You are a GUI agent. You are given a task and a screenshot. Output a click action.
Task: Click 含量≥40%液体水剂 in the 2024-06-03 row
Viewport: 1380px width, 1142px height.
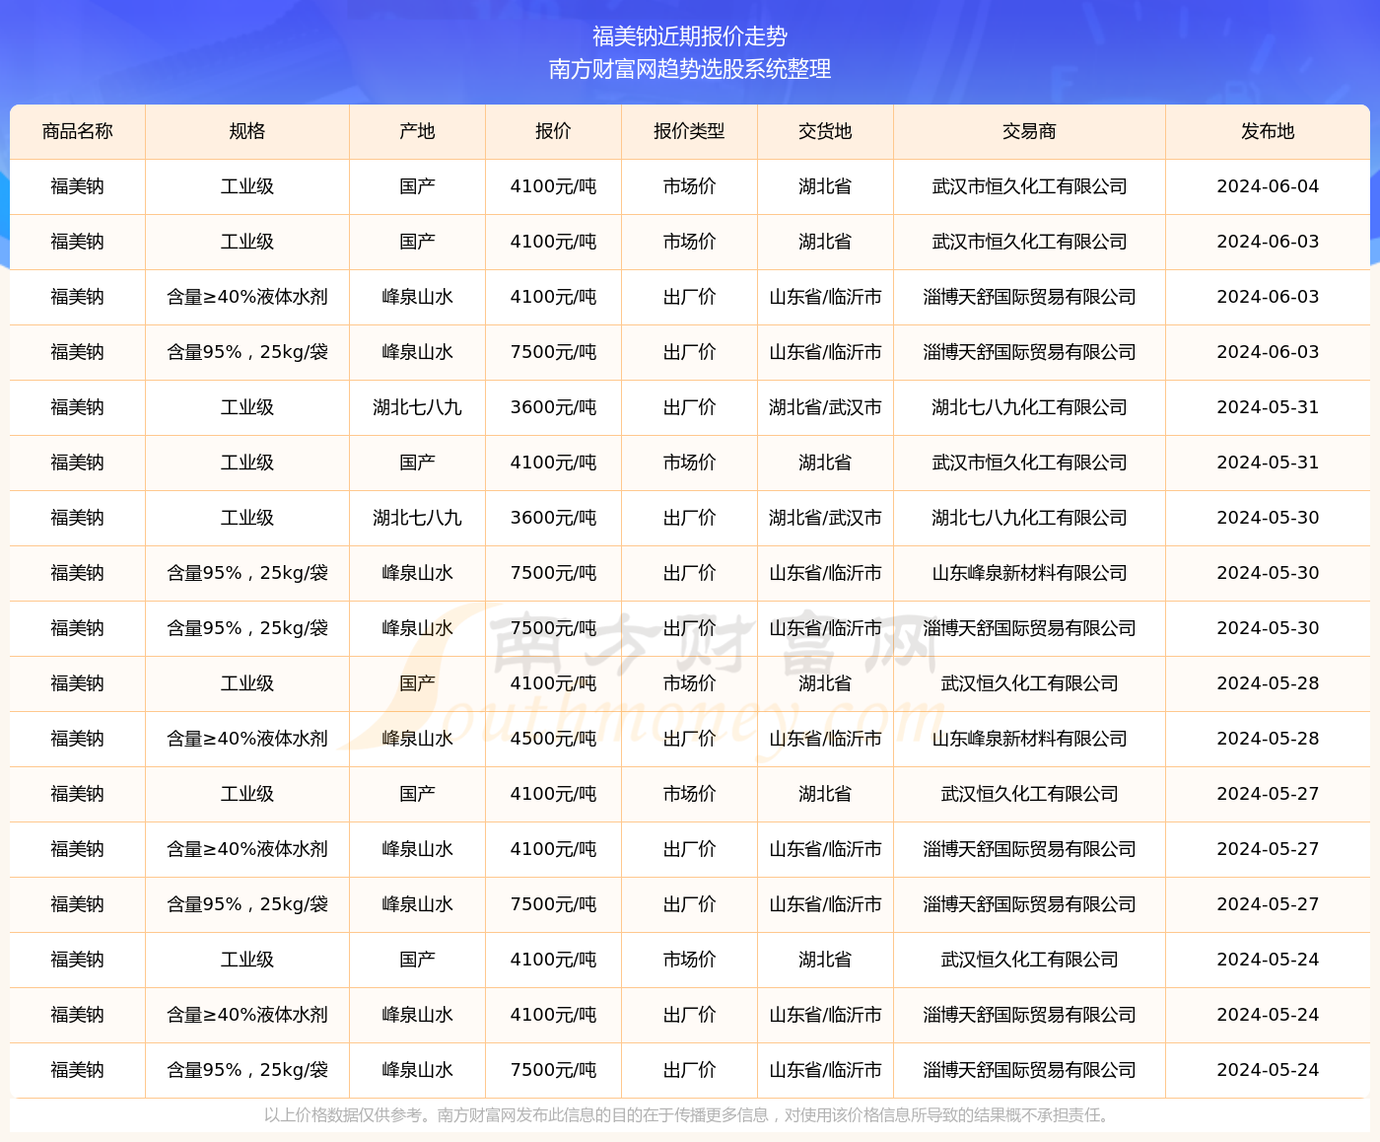pyautogui.click(x=247, y=297)
